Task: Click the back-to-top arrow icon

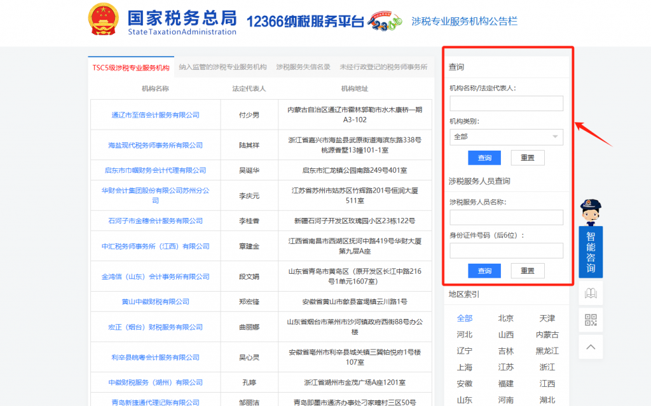Action: [x=590, y=346]
